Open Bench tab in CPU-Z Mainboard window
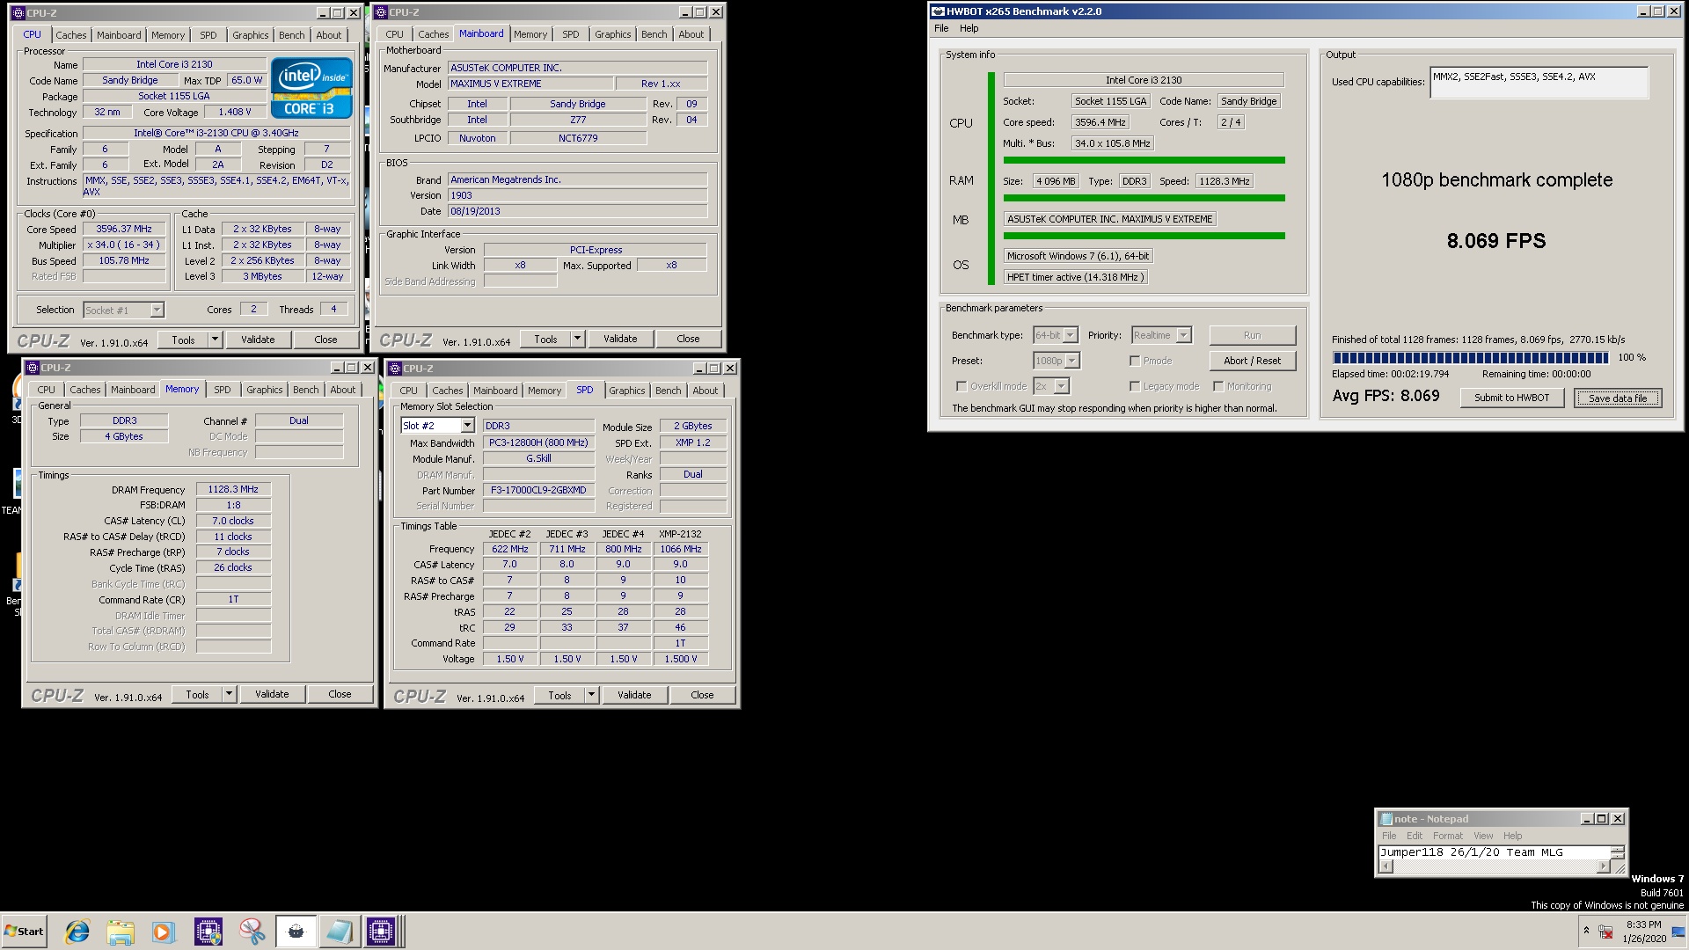The height and width of the screenshot is (950, 1689). pos(654,34)
